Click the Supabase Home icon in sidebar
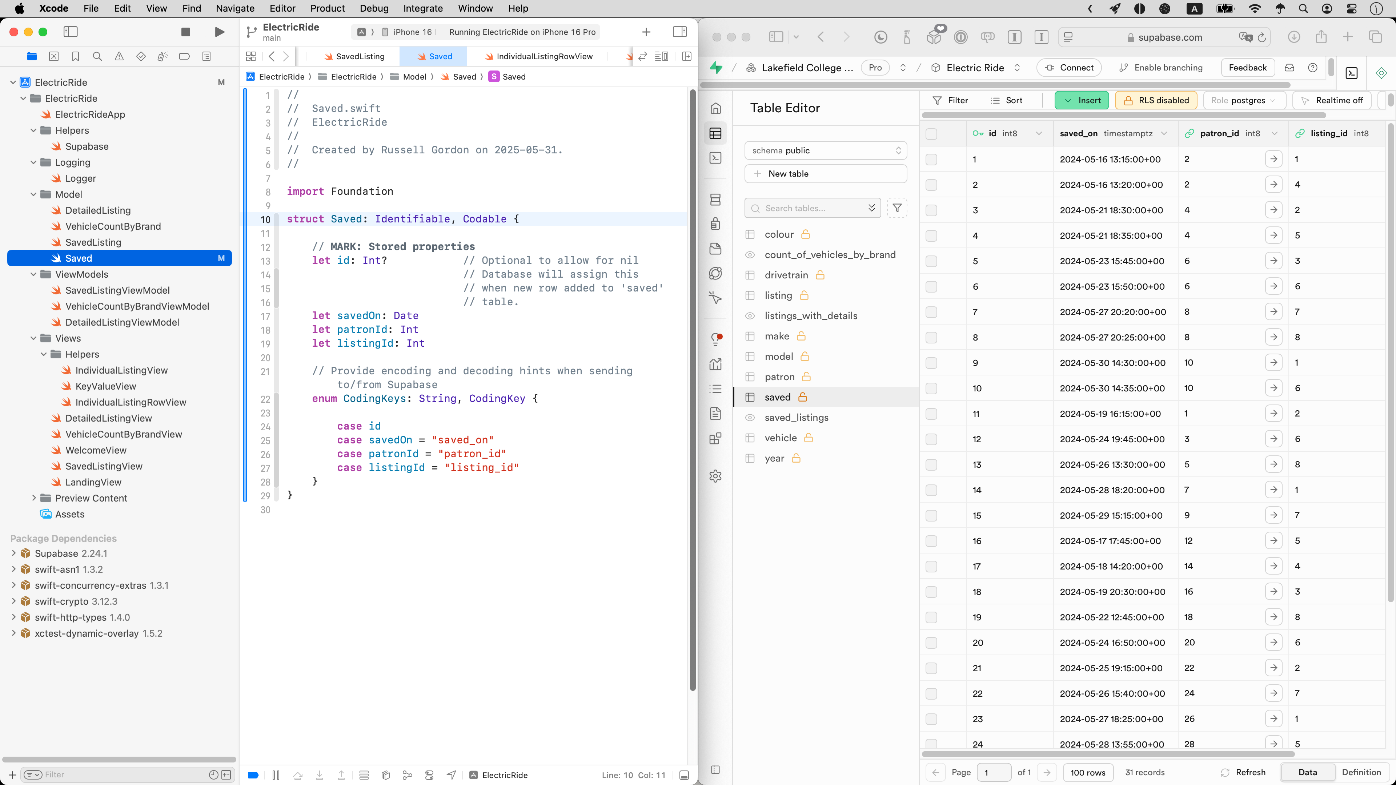The image size is (1396, 785). (x=715, y=108)
